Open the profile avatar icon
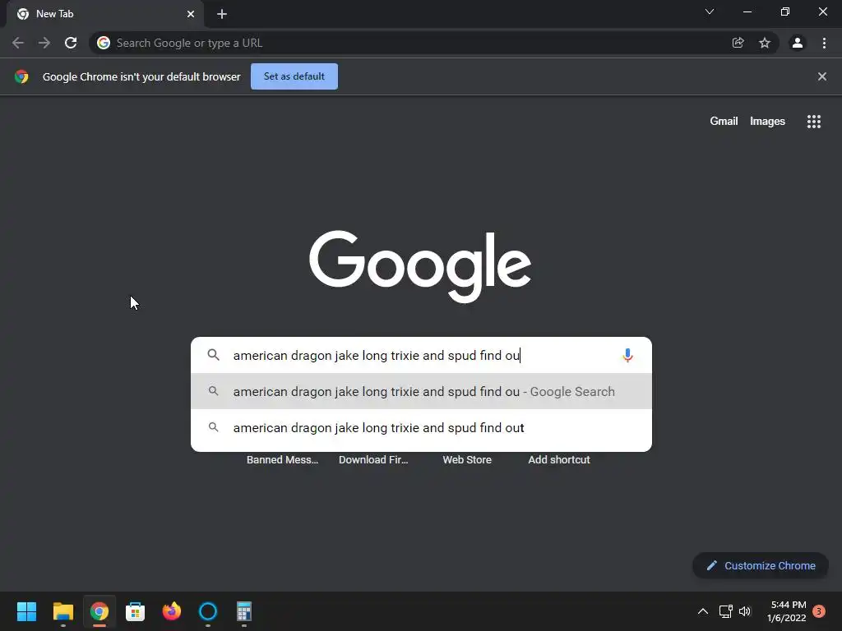842x631 pixels. [798, 43]
